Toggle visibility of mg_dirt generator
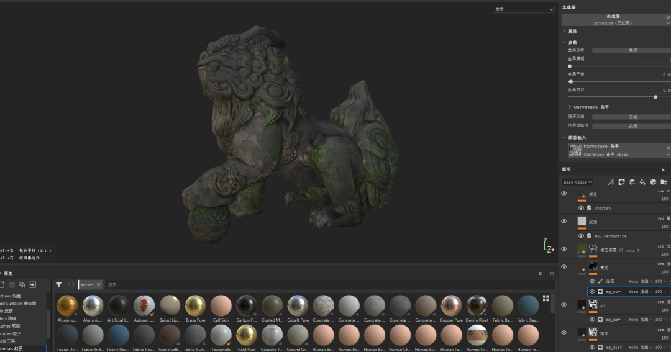Image resolution: width=671 pixels, height=352 pixels. pos(592,347)
